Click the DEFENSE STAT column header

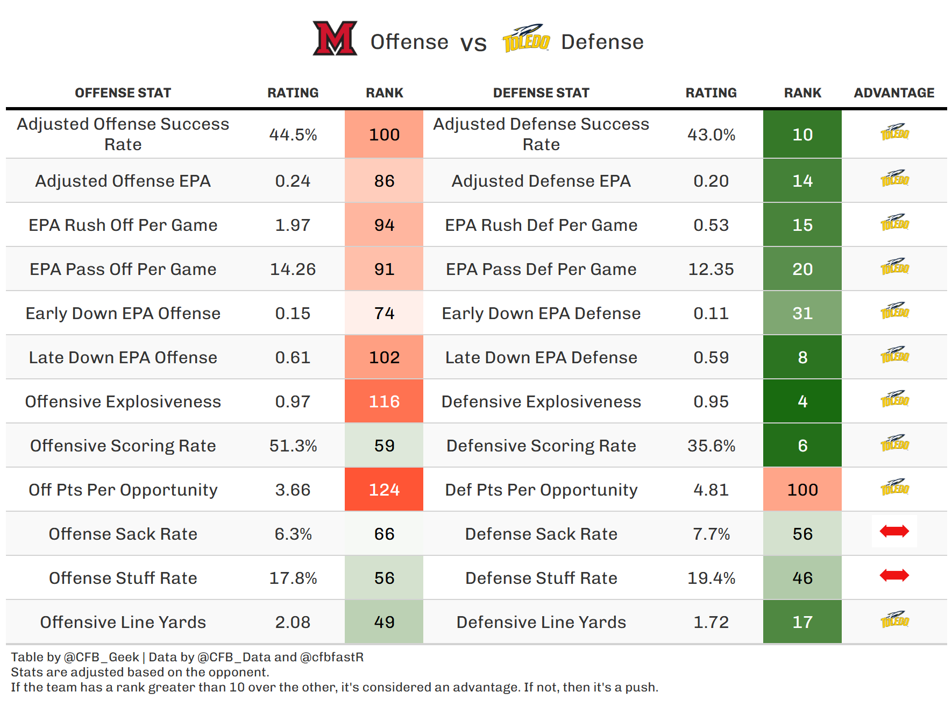coord(541,93)
